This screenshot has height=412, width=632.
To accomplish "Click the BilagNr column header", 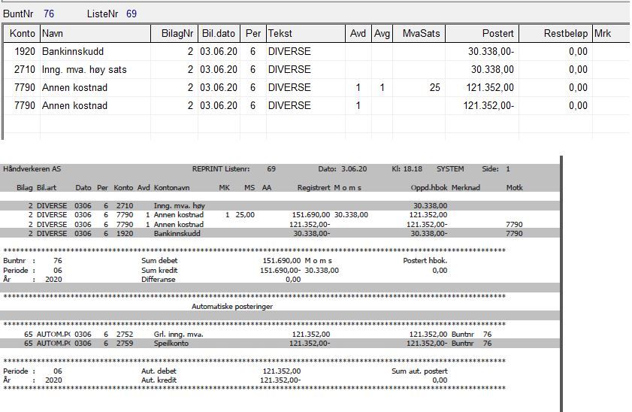I will (x=174, y=34).
